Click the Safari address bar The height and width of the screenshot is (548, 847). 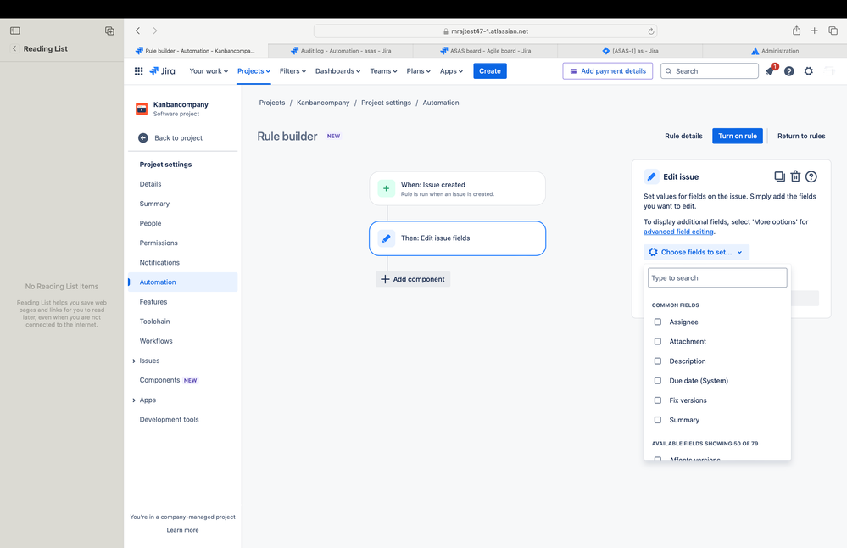click(x=485, y=31)
